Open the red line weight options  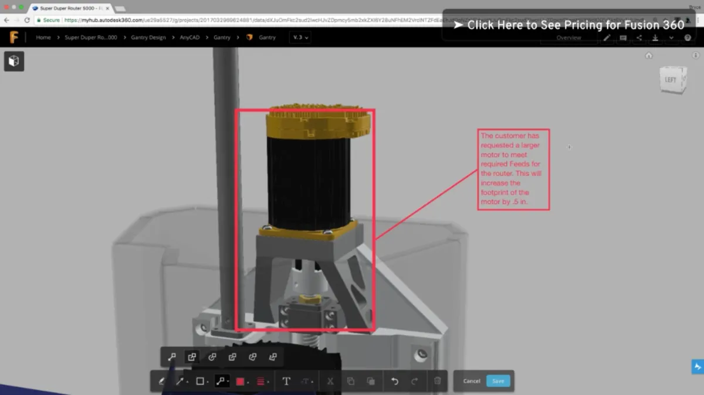(x=262, y=381)
